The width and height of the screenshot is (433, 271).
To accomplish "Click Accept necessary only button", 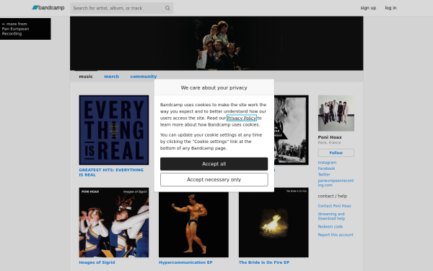I will [214, 180].
